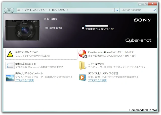
Task: Open 画像とビデオのインポート
Action: 29,73
